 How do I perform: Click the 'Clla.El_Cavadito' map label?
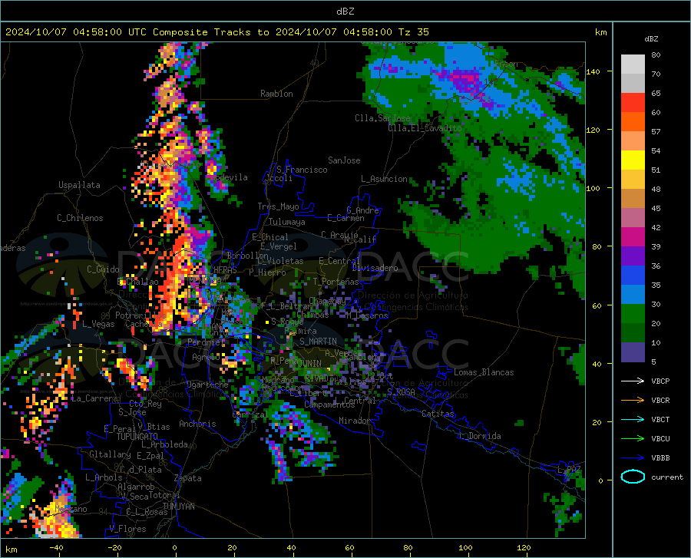click(x=425, y=128)
